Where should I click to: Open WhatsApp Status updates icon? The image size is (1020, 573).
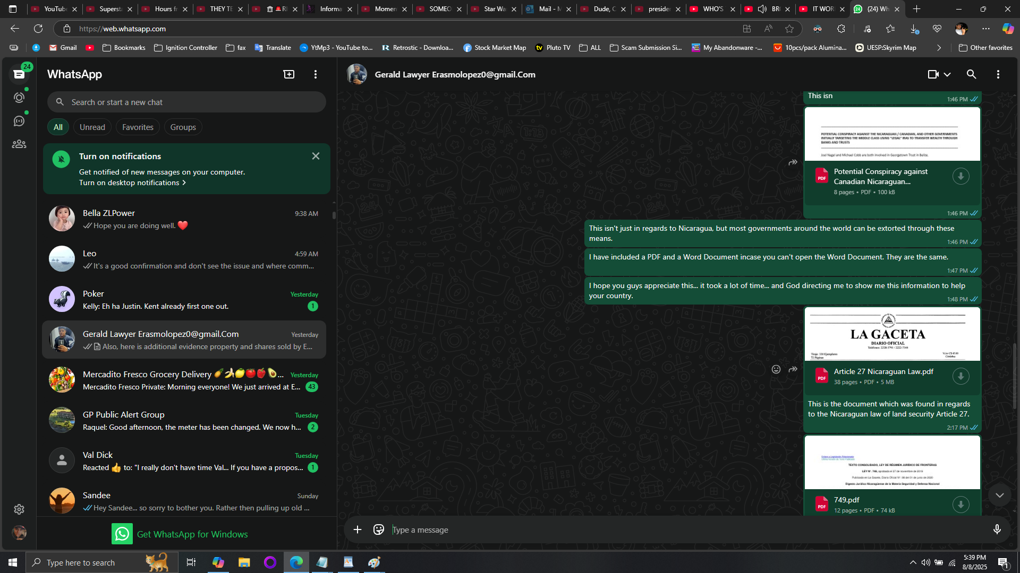pos(19,98)
